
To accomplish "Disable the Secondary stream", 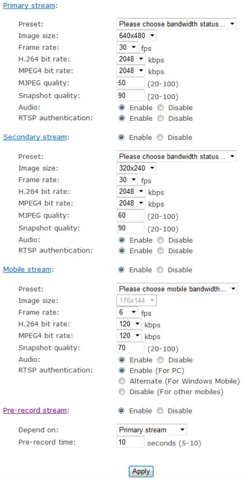I will (159, 137).
